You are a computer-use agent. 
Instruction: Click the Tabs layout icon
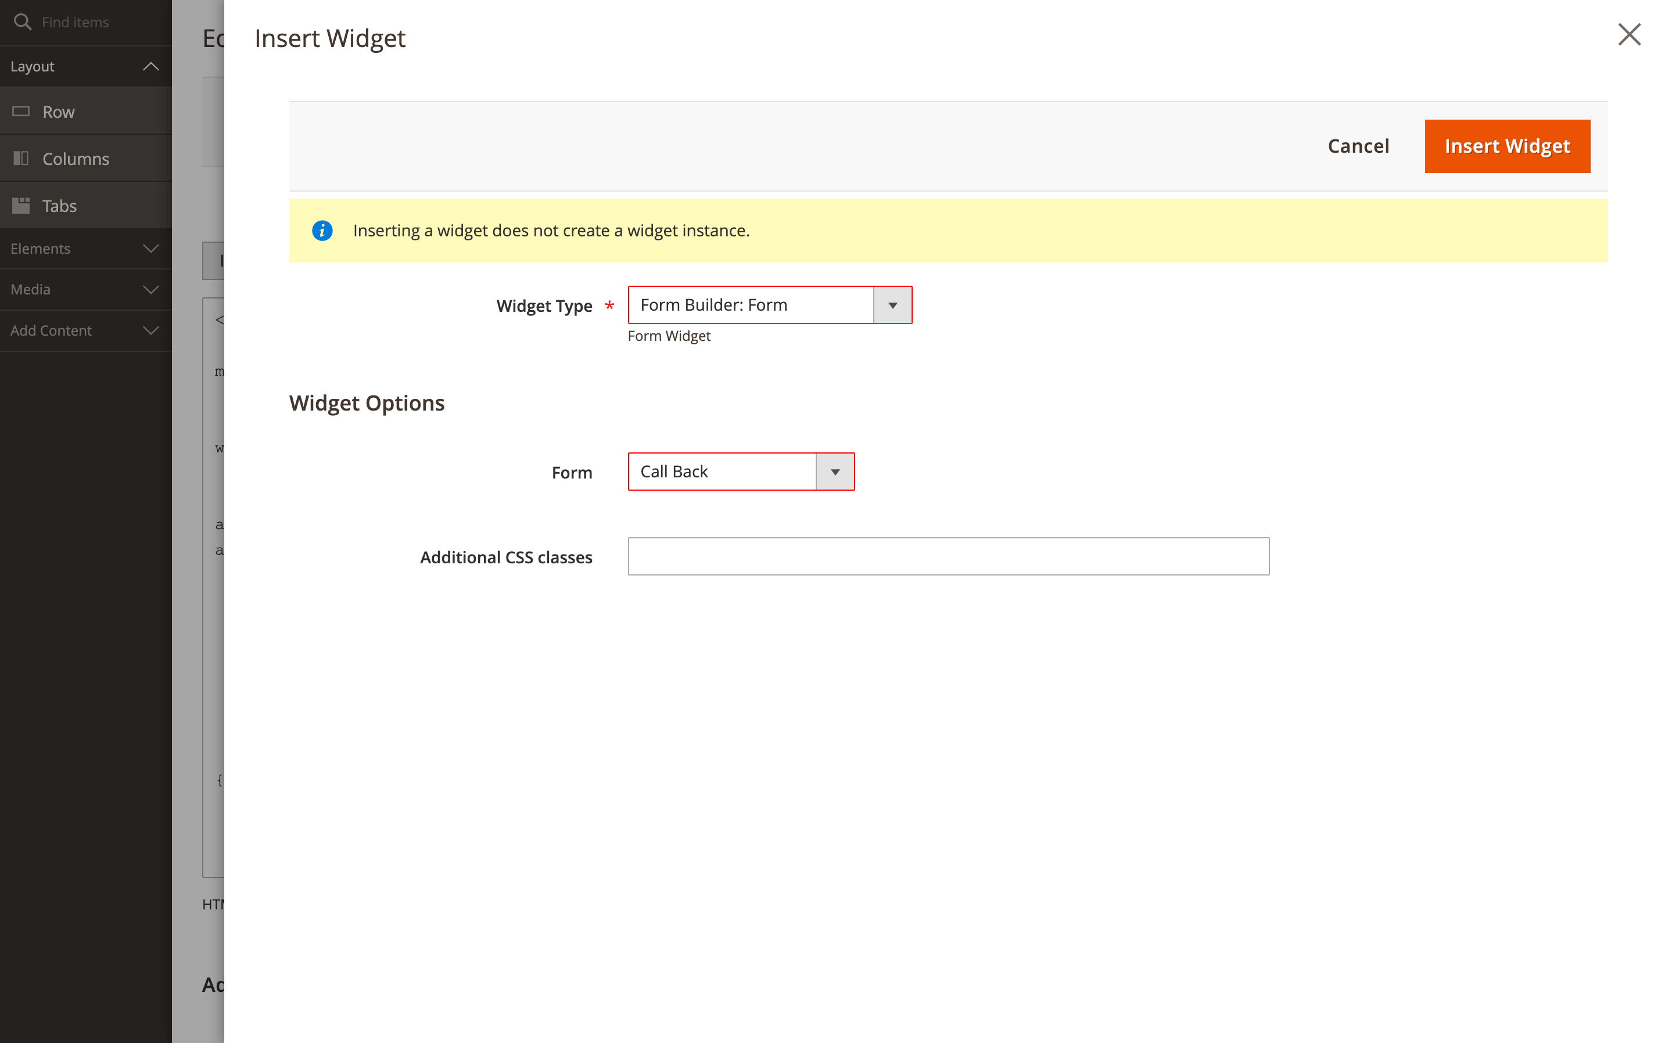pyautogui.click(x=21, y=206)
